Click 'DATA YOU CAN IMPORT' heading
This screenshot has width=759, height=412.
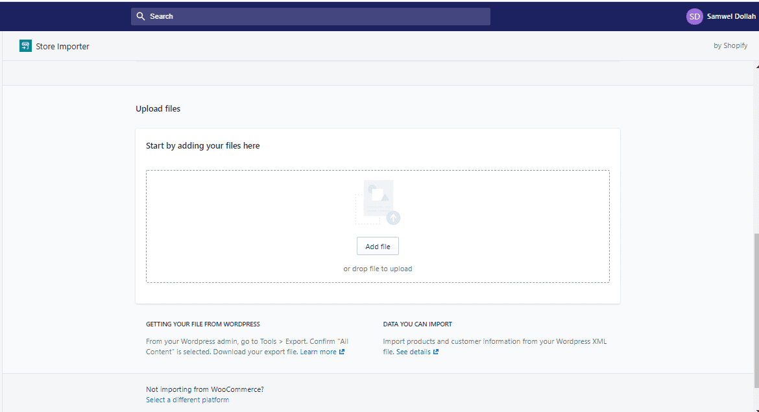417,324
